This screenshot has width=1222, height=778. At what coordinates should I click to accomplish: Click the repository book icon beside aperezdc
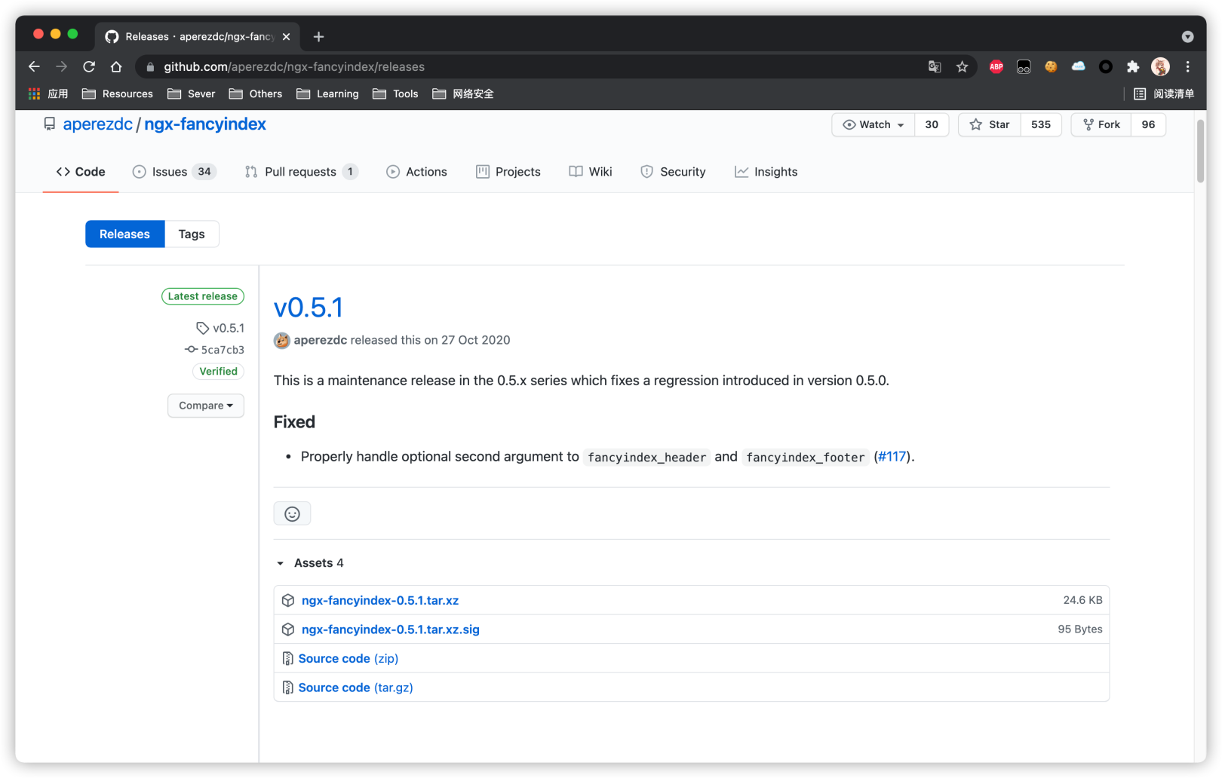tap(49, 124)
